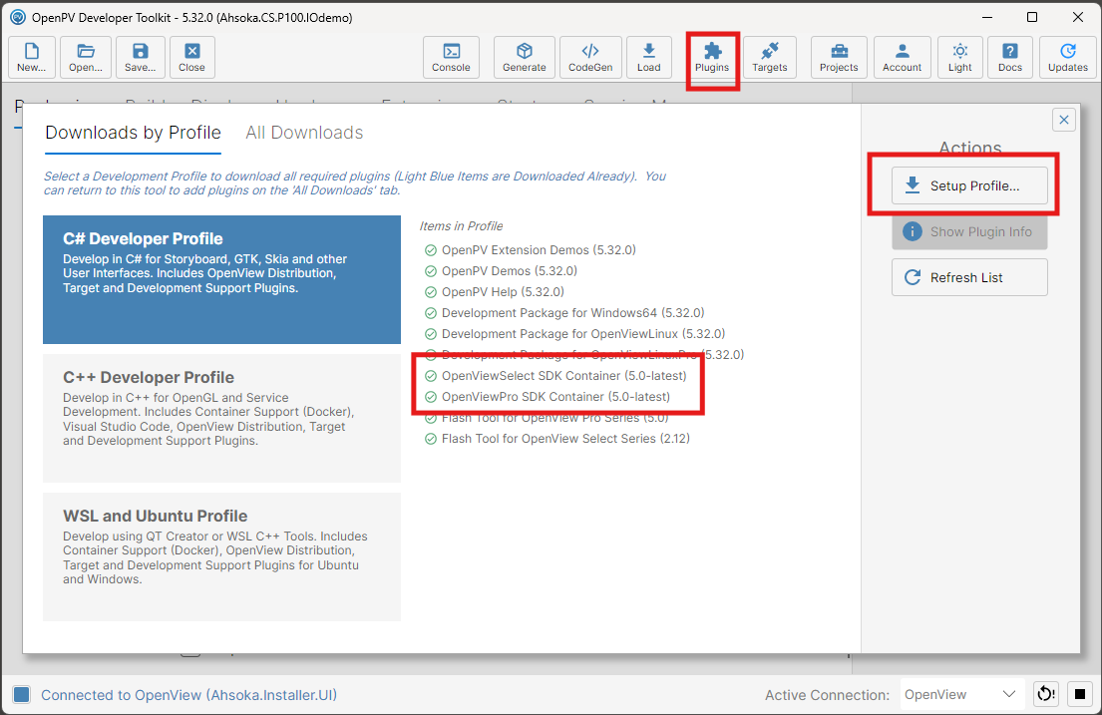Open the CodeGen tool
Image resolution: width=1102 pixels, height=715 pixels.
(x=590, y=57)
